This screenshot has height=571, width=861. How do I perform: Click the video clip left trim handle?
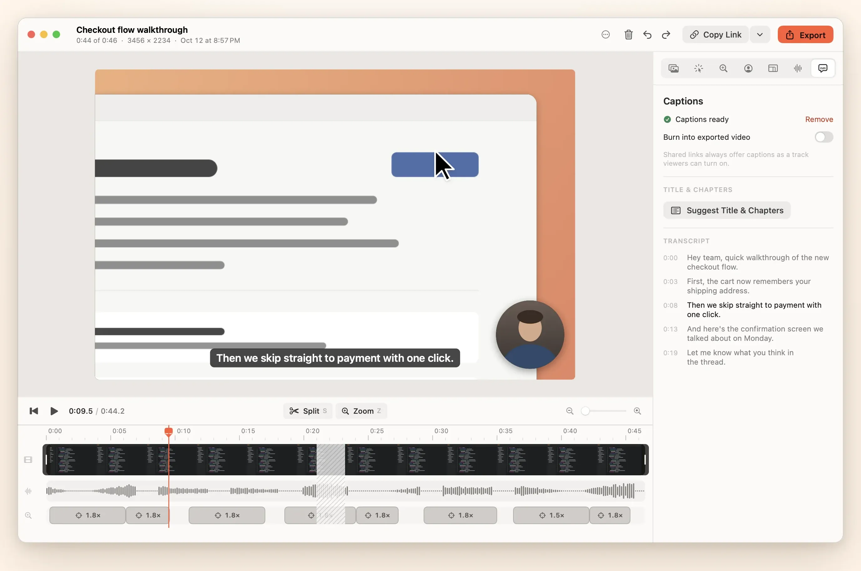click(x=46, y=460)
